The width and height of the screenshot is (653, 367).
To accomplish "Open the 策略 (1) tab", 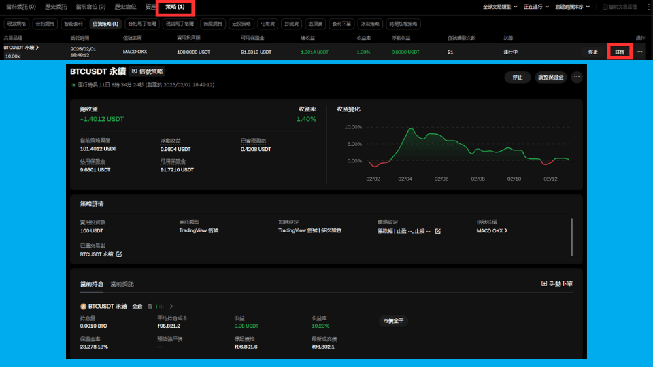I will (175, 7).
